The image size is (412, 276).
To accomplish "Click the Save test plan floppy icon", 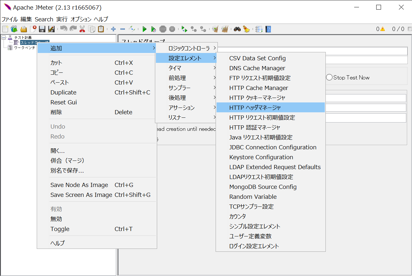I will coord(42,29).
